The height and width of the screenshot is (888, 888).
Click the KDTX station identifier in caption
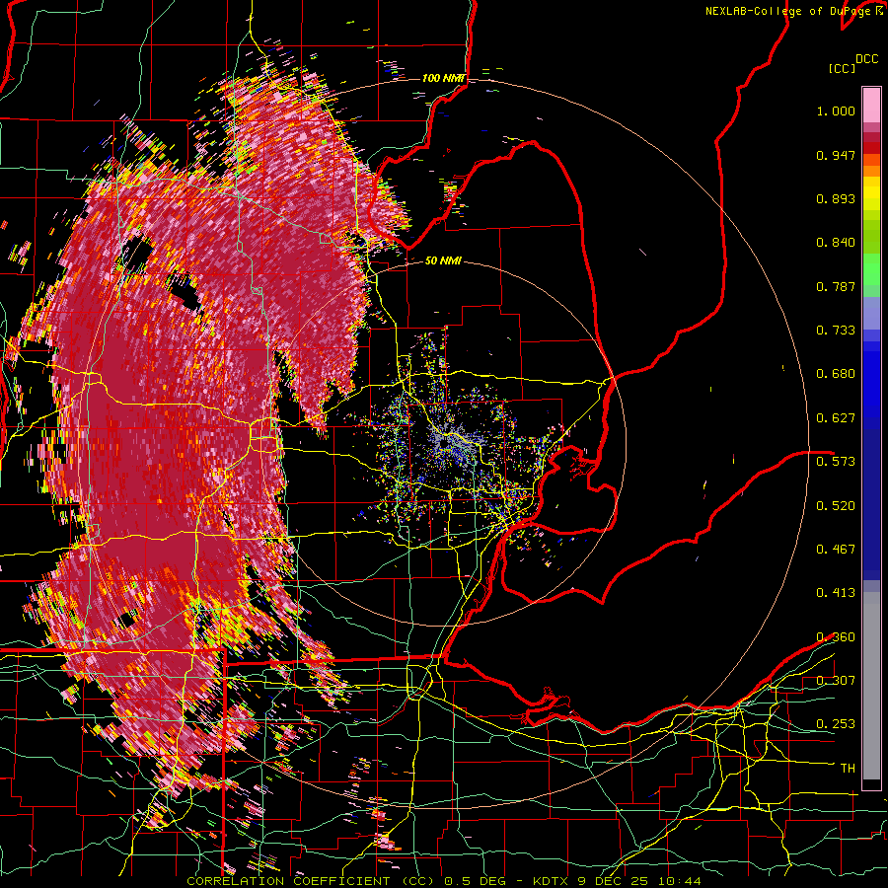tap(553, 881)
